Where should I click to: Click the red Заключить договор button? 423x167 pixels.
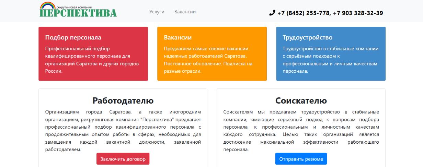123,159
